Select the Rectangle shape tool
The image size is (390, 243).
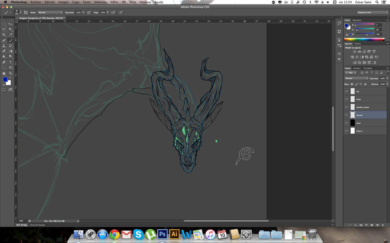coord(10,68)
